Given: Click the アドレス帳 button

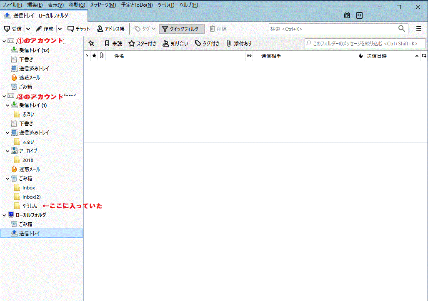Looking at the screenshot, I should (x=111, y=29).
